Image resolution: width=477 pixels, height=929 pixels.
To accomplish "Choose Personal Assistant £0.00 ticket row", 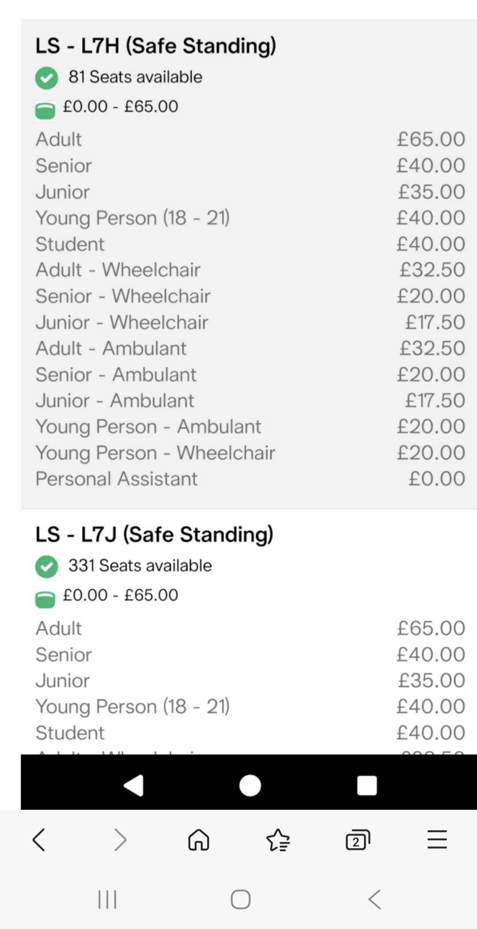I will click(x=250, y=479).
